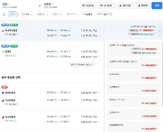Open the 삿포로 destination city dropdown
The image size is (163, 132).
(49, 4)
